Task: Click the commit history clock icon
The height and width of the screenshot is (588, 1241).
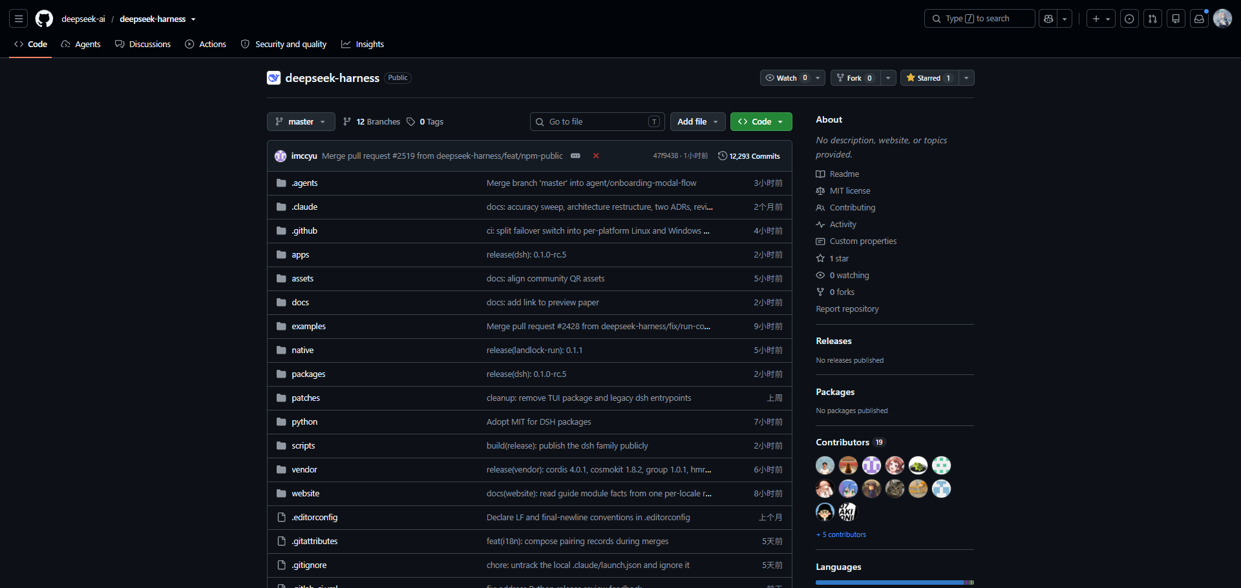Action: click(x=723, y=156)
